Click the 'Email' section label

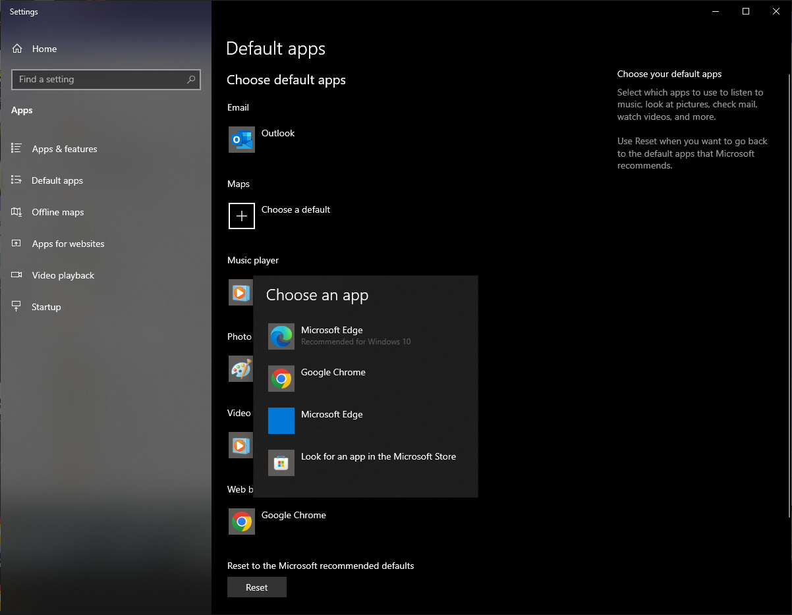coord(238,107)
